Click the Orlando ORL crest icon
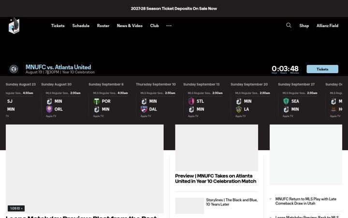 point(49,109)
